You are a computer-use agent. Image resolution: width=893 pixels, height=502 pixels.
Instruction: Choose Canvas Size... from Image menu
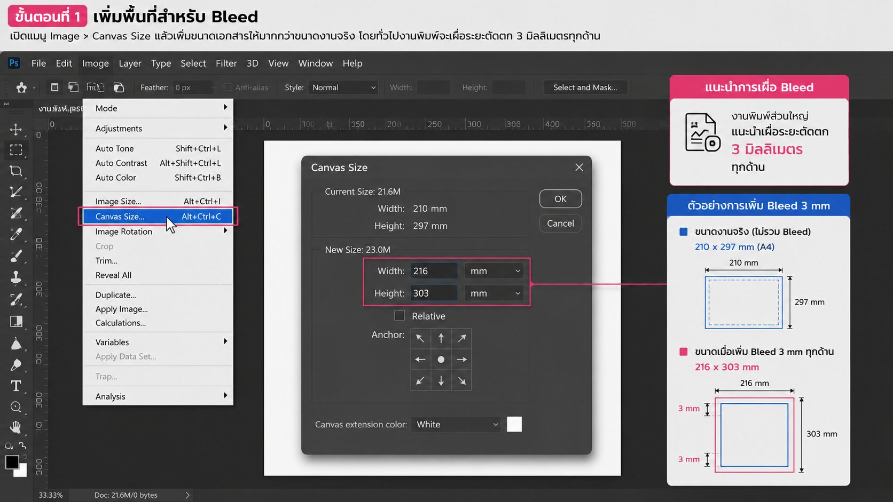click(158, 217)
